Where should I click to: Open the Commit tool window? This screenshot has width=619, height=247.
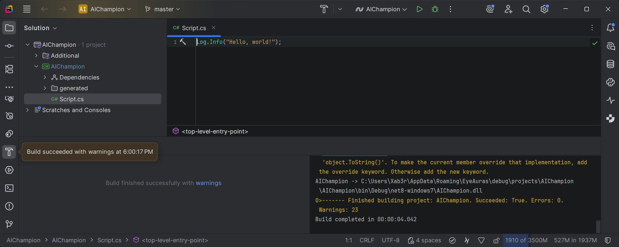coord(9,46)
